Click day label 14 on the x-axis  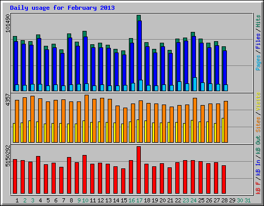[116, 200]
